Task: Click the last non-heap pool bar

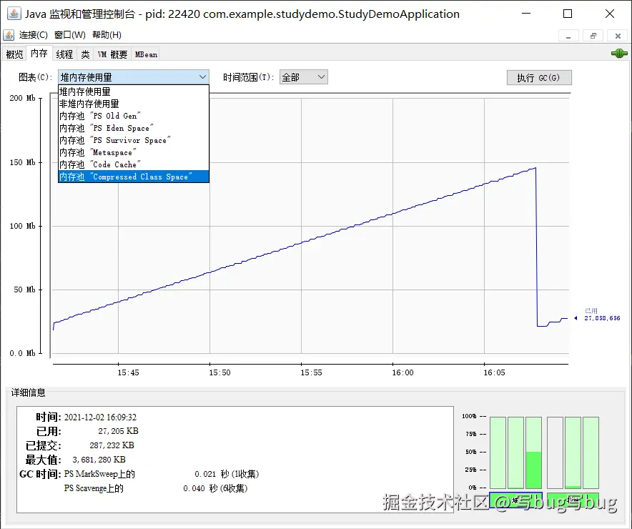Action: tap(591, 453)
